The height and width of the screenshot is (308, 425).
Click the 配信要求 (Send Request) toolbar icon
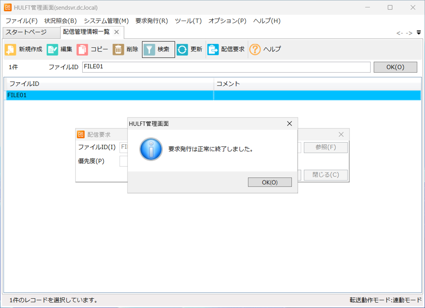point(213,50)
